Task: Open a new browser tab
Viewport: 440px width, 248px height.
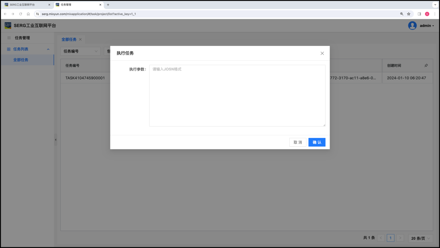Action: [108, 5]
